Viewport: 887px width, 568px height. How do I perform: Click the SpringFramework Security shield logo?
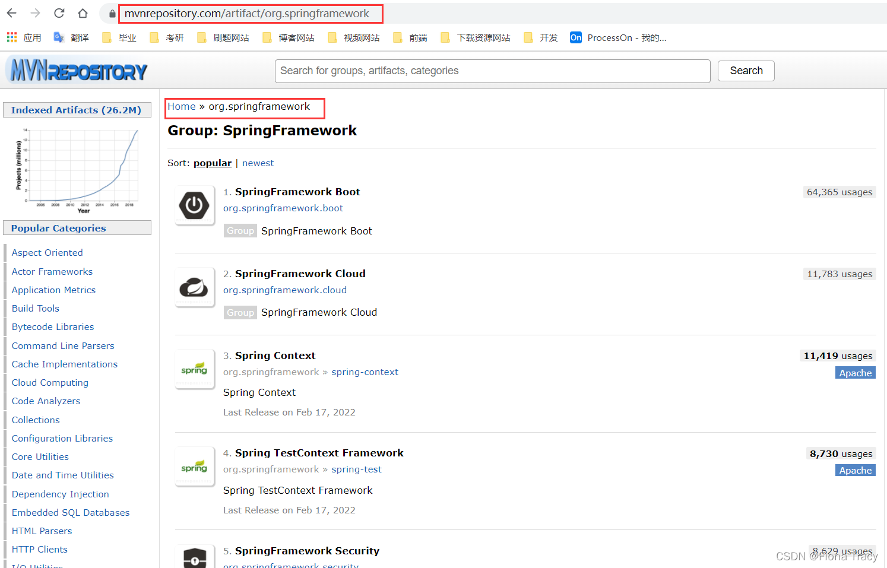click(x=195, y=556)
